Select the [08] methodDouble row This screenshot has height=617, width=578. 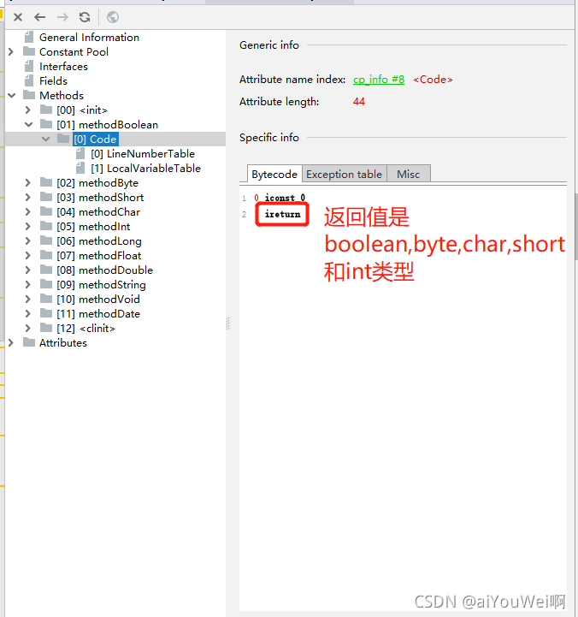pos(104,270)
